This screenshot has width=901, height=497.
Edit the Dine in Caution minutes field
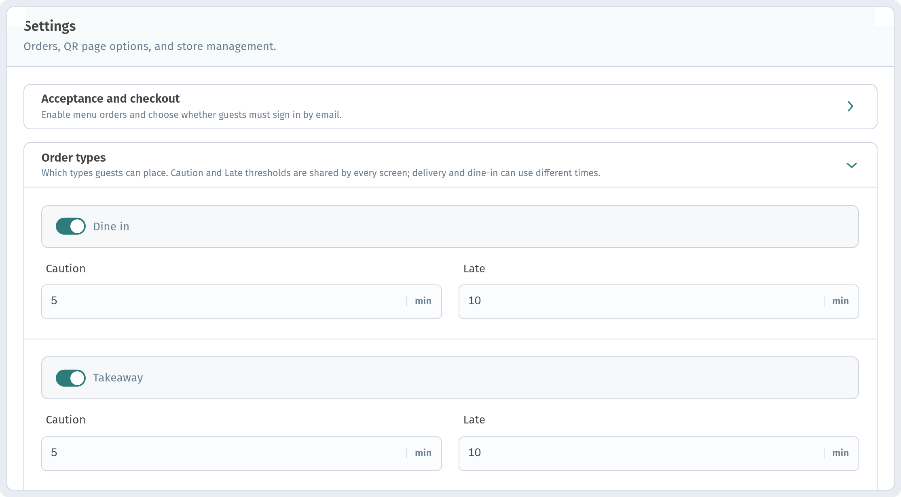coord(241,302)
